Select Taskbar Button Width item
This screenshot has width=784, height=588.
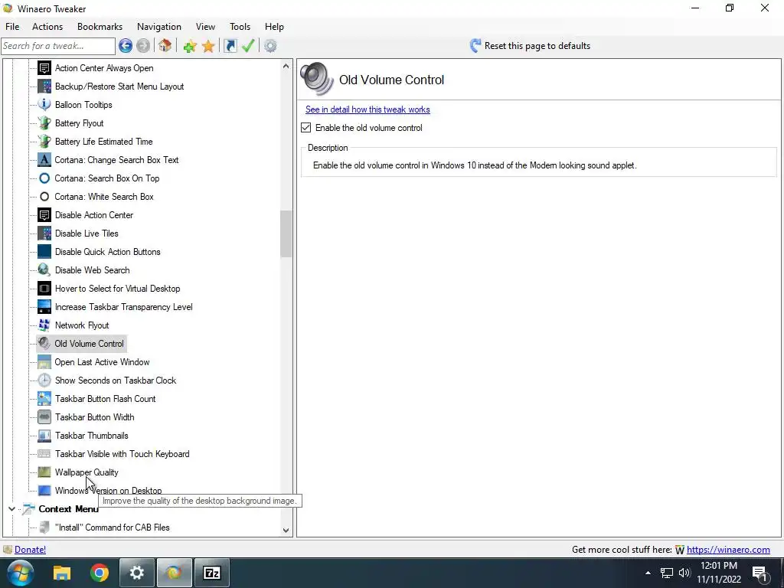pos(94,417)
